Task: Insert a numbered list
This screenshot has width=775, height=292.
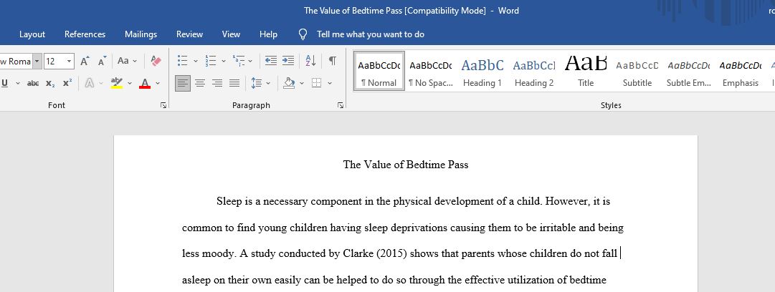Action: click(x=211, y=61)
